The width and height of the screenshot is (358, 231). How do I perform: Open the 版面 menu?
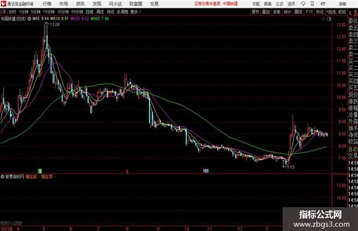pyautogui.click(x=267, y=4)
